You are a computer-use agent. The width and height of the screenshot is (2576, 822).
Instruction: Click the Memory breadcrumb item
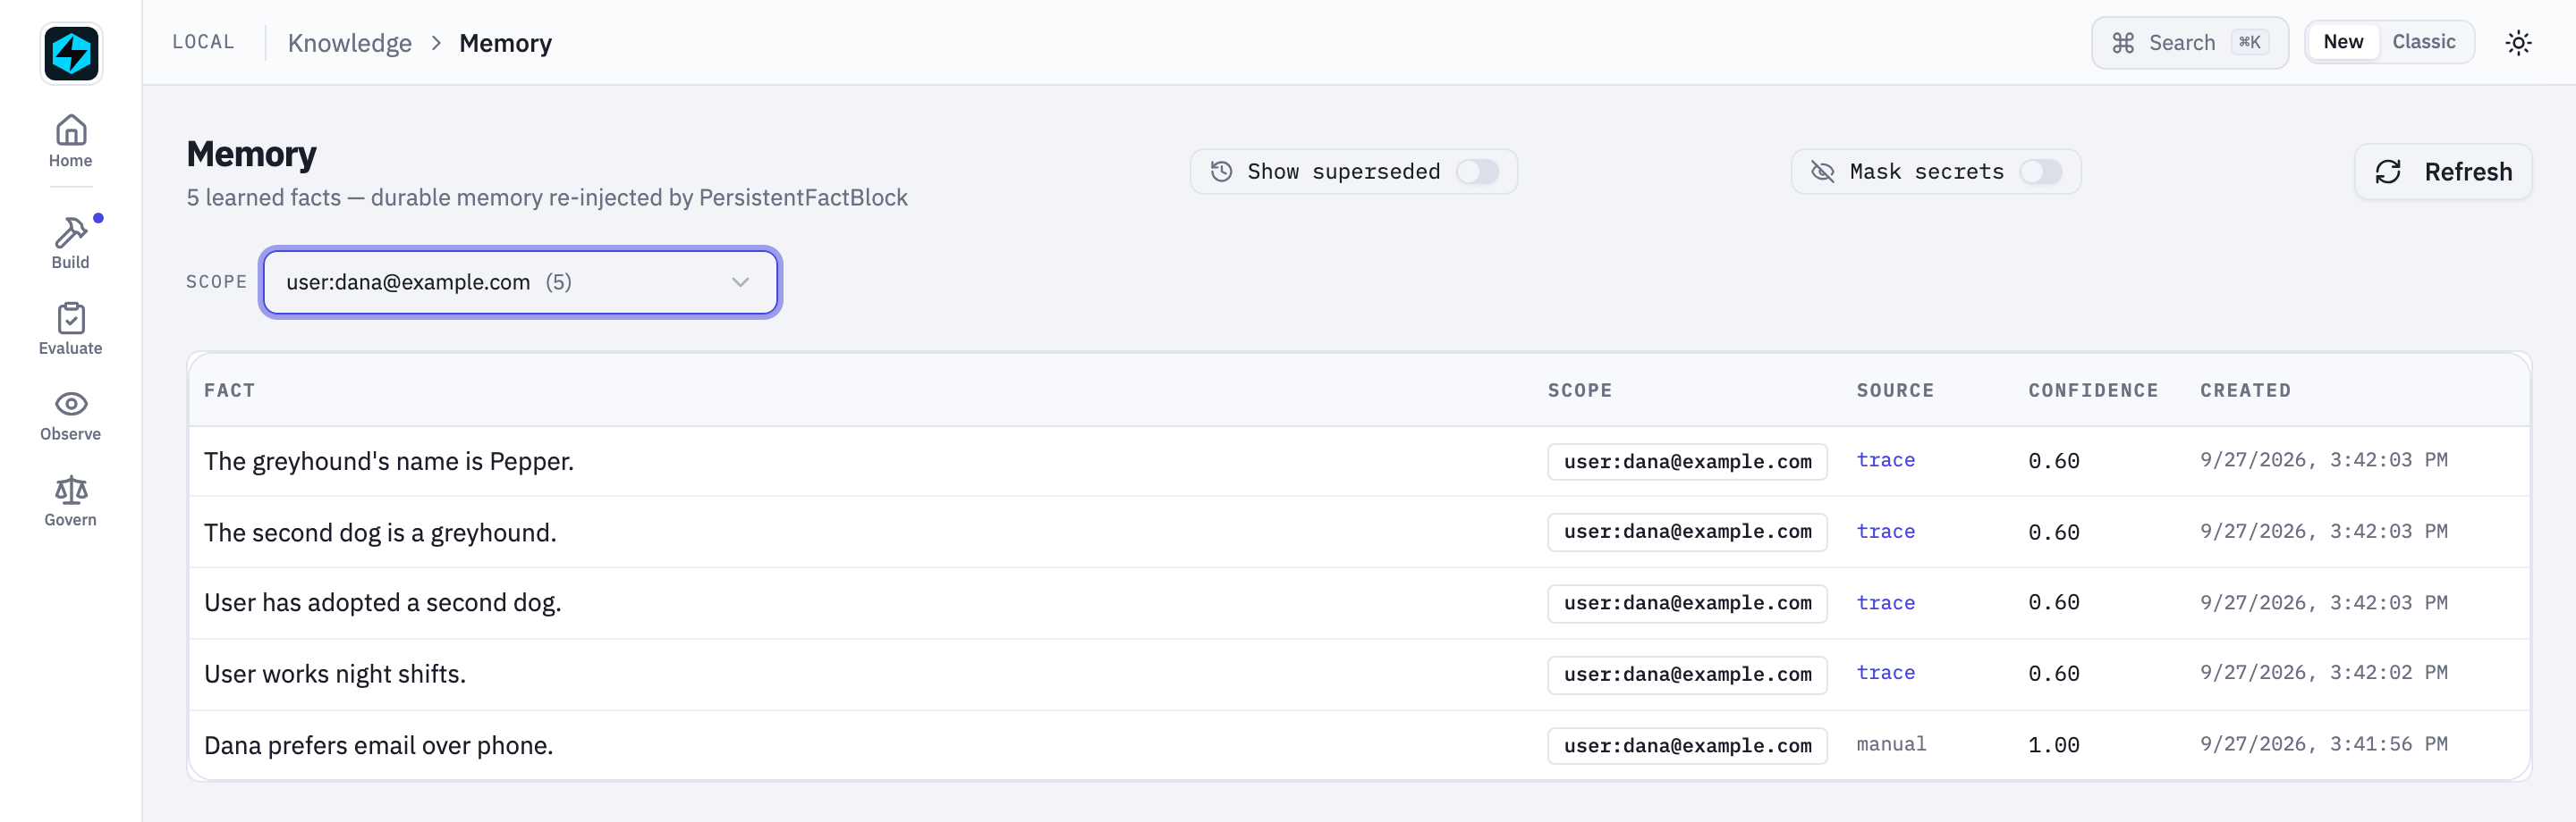click(x=505, y=43)
